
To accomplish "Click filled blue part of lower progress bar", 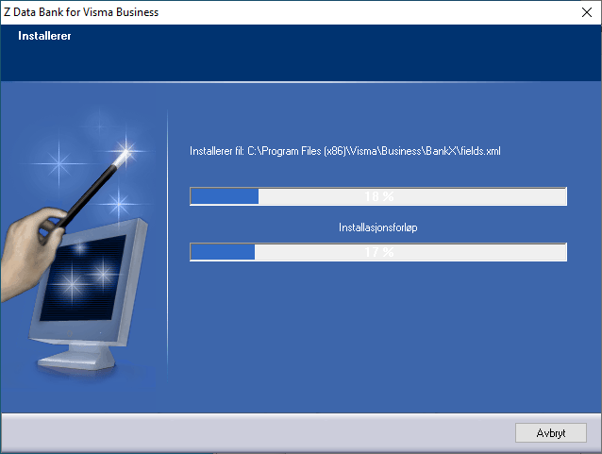I will (x=222, y=252).
